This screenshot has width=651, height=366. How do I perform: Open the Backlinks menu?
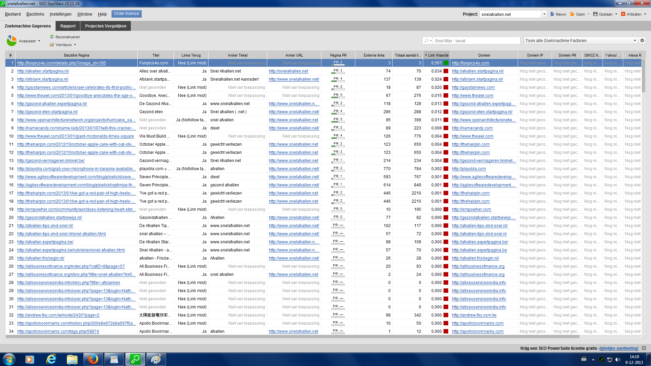click(35, 14)
